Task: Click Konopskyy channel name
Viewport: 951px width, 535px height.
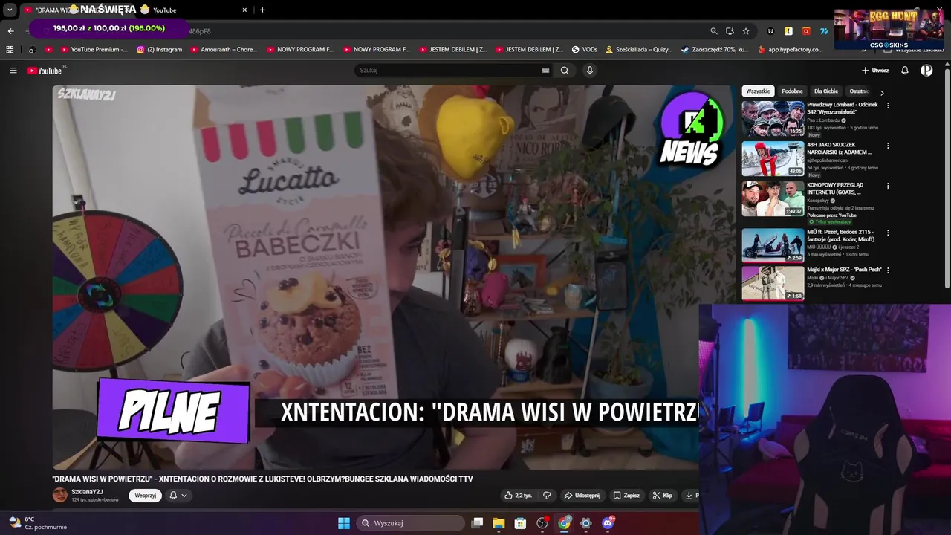Action: tap(818, 201)
